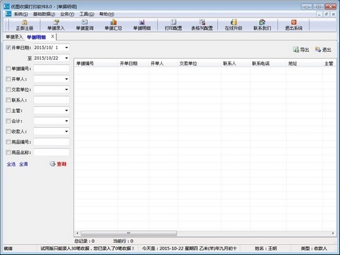The width and height of the screenshot is (340, 255).
Task: Switch to the 单据明细 tab
Action: point(36,37)
